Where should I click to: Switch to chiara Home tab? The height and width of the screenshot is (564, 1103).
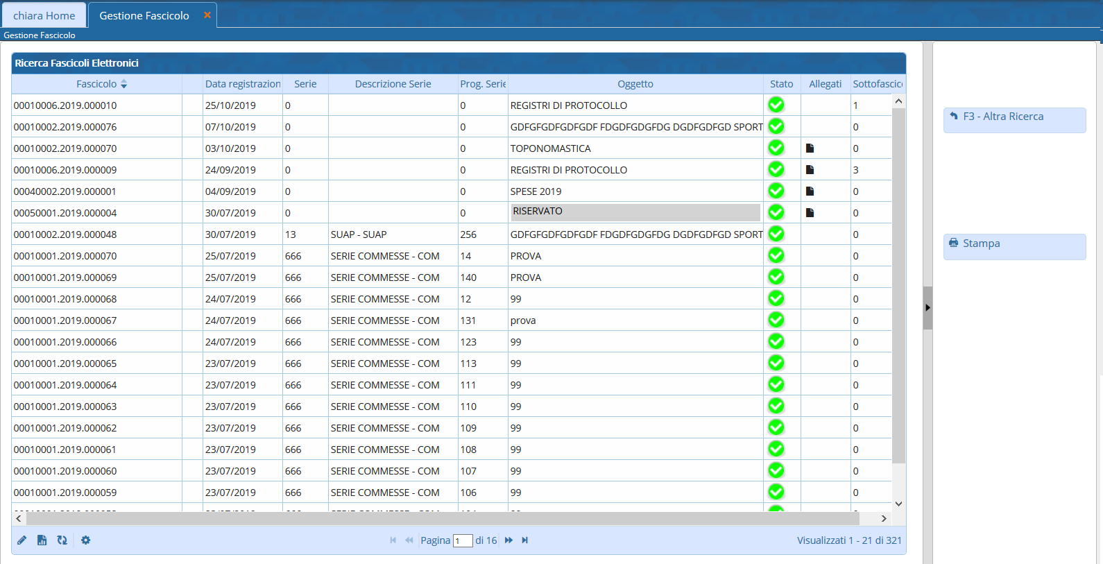pos(44,15)
